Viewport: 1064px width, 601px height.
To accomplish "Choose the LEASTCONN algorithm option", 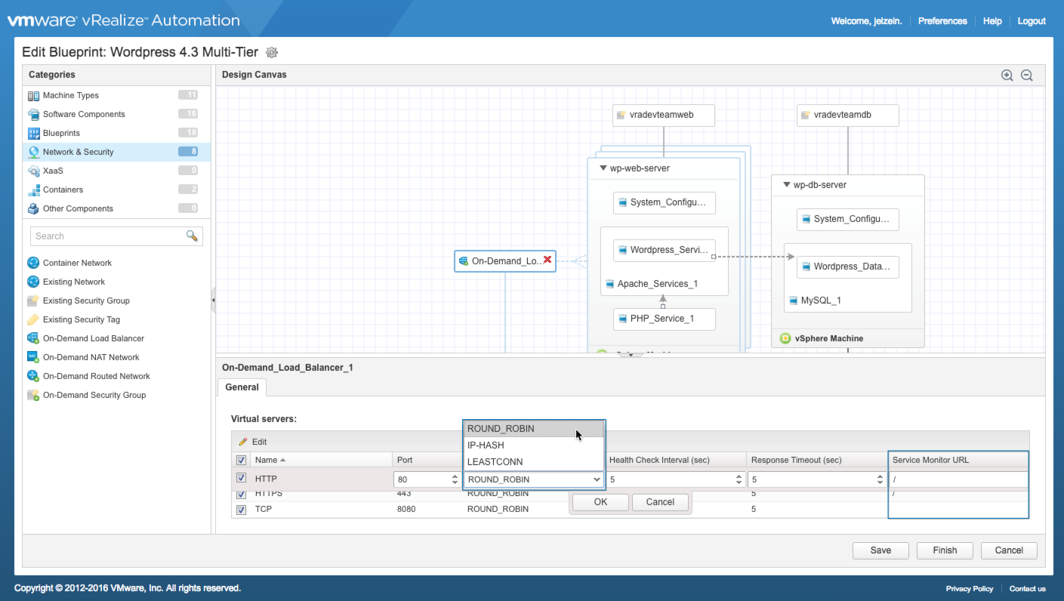I will [534, 462].
